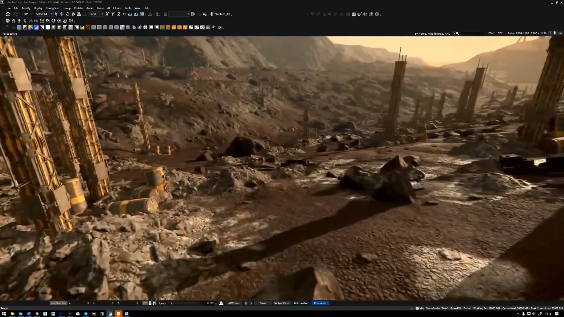
Task: Open the File menu
Action: click(x=9, y=8)
